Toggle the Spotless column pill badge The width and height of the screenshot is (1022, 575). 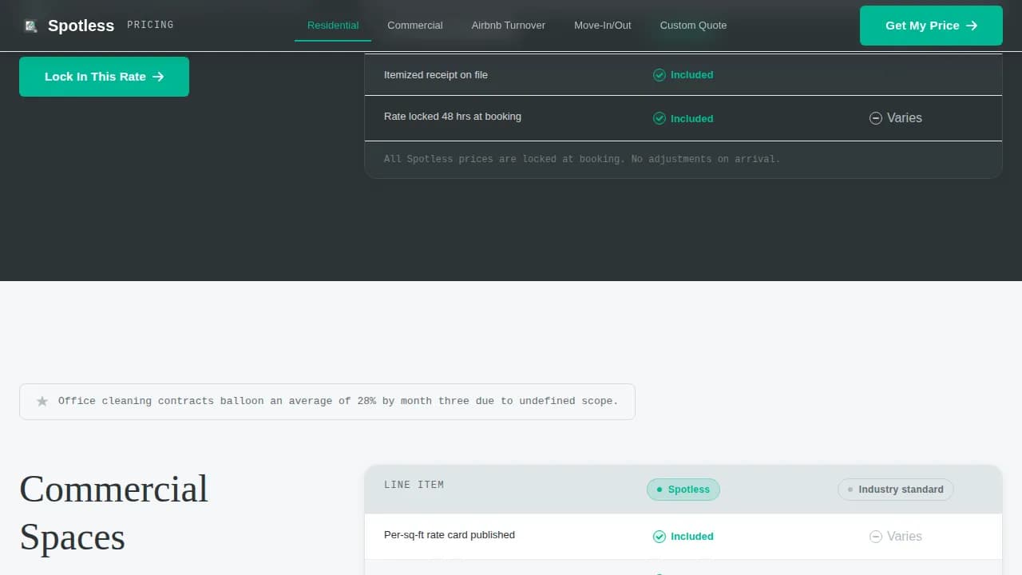[683, 489]
